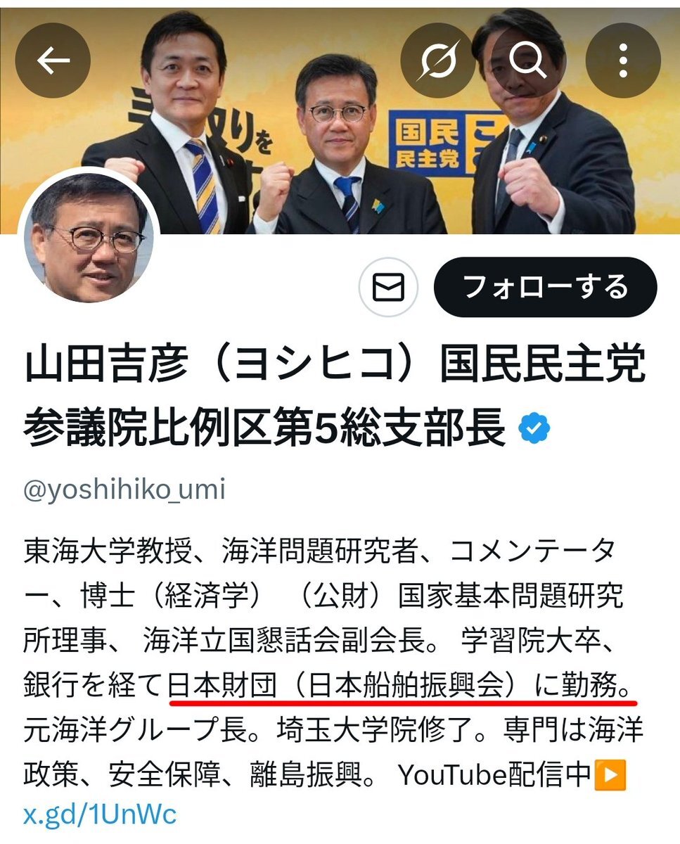Open the three-dot more options menu
The image size is (680, 844).
[623, 61]
